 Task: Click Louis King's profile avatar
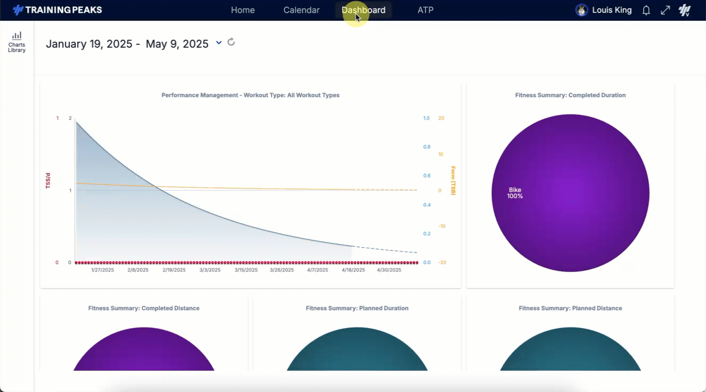click(x=582, y=10)
